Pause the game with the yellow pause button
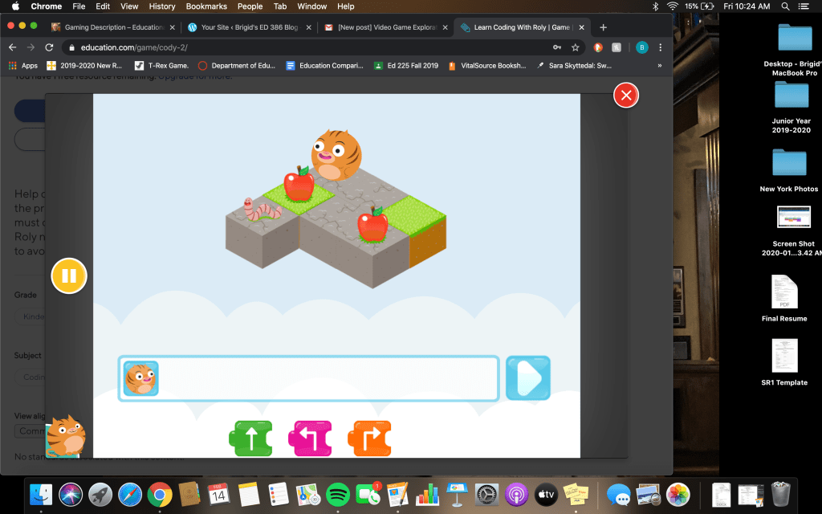Viewport: 822px width, 514px height. 69,276
